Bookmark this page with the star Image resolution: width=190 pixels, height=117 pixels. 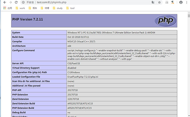(x=160, y=2)
